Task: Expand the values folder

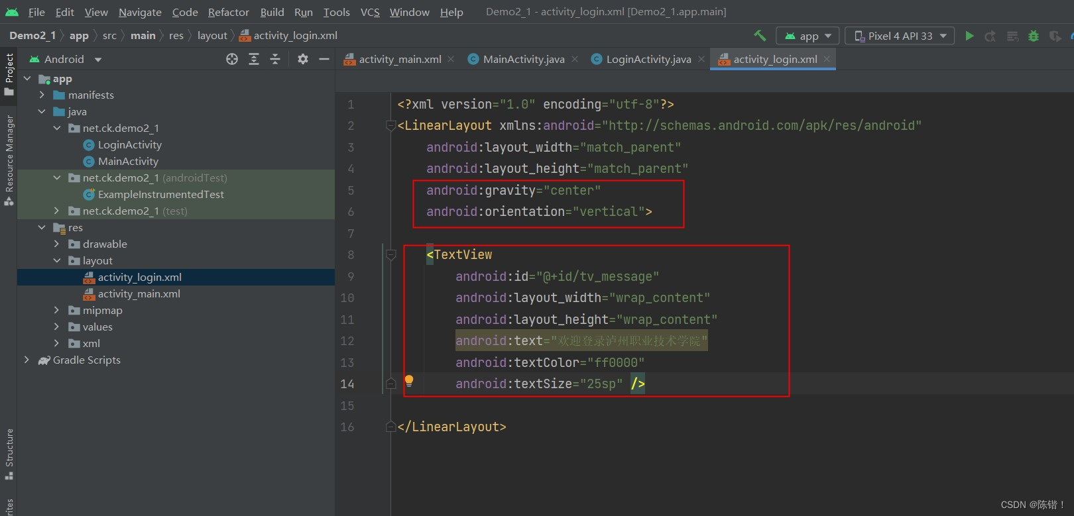Action: click(x=56, y=327)
